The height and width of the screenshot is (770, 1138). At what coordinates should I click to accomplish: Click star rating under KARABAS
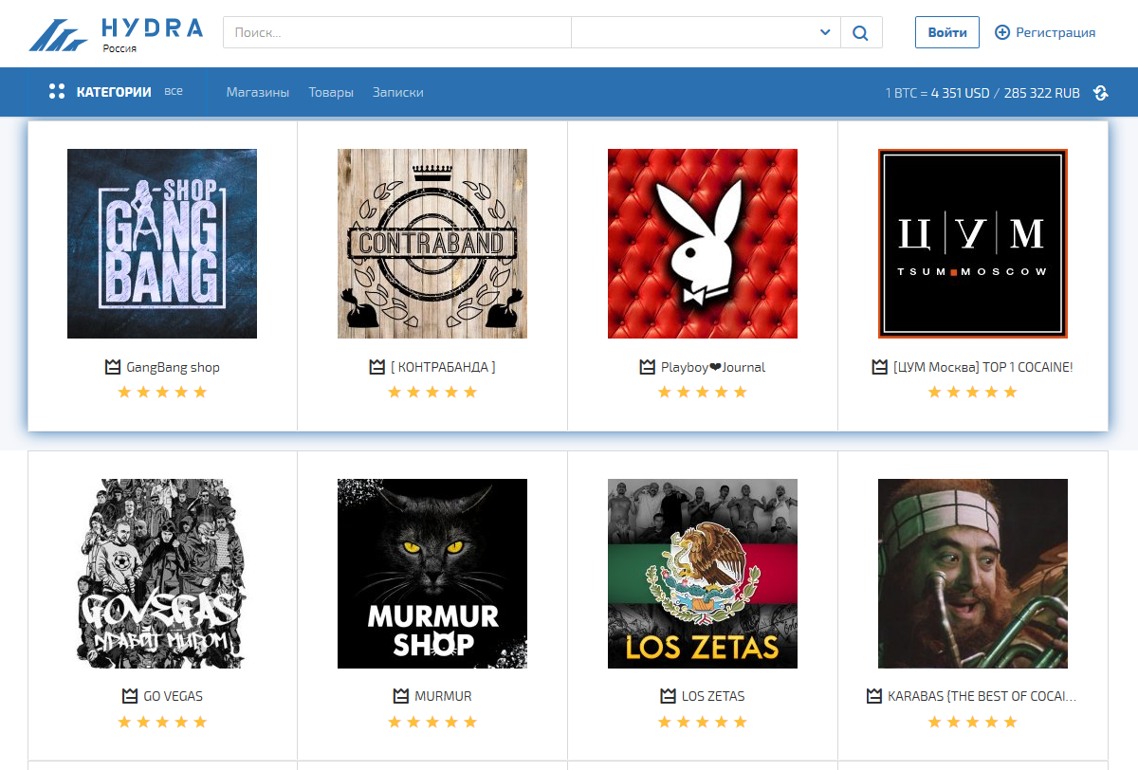(973, 722)
